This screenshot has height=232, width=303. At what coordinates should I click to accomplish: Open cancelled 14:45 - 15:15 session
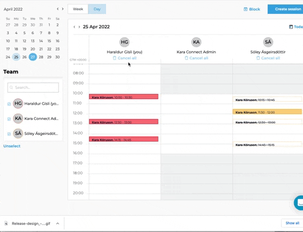[x=268, y=144]
